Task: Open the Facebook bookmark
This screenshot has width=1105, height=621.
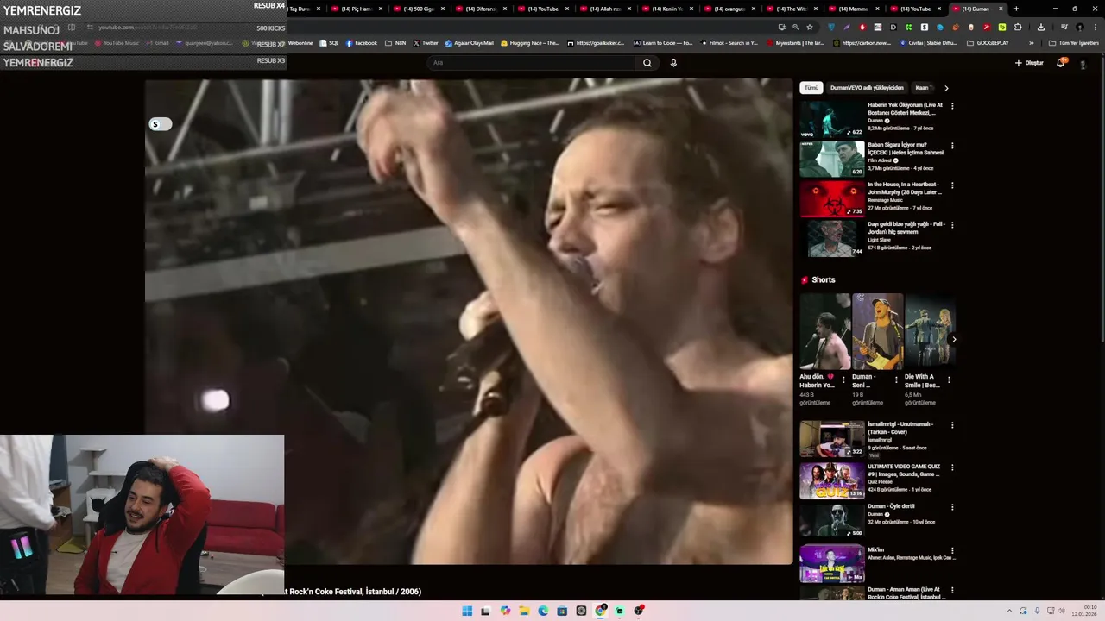Action: (x=362, y=43)
